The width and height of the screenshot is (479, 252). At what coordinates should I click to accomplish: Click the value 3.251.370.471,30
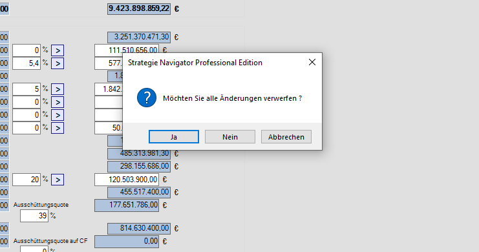click(139, 37)
